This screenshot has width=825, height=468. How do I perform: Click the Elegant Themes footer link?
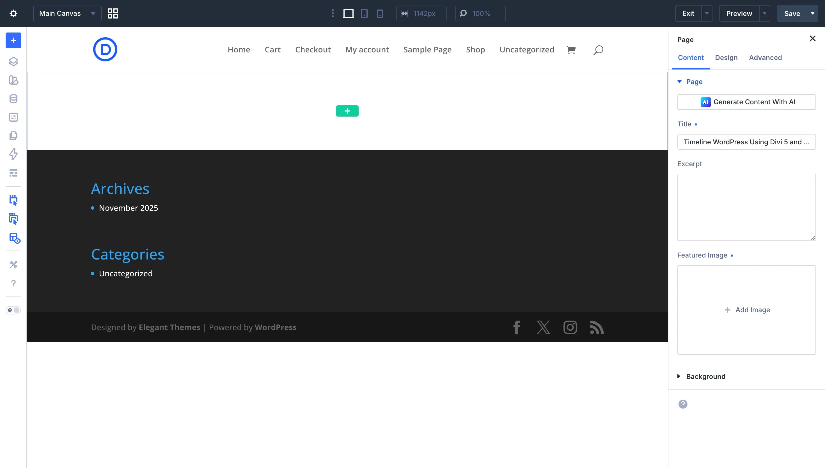click(169, 327)
